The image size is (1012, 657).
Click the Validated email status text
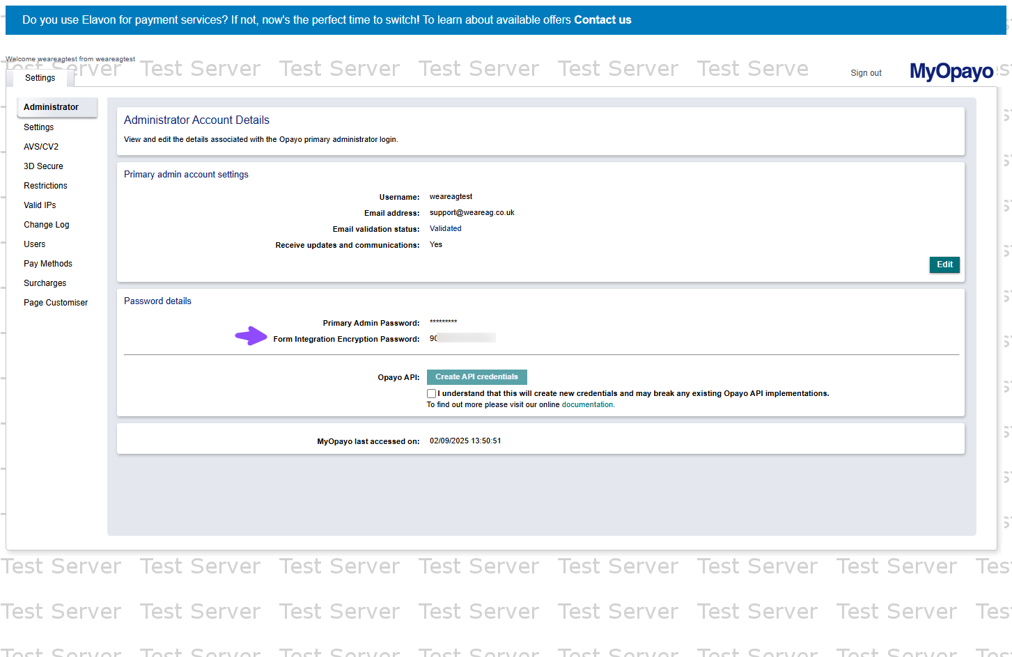pyautogui.click(x=446, y=229)
